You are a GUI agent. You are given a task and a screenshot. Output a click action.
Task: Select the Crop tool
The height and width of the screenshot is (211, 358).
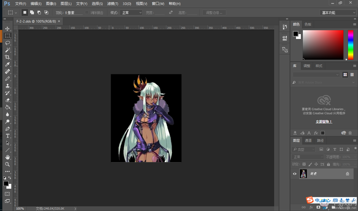[x=7, y=57]
